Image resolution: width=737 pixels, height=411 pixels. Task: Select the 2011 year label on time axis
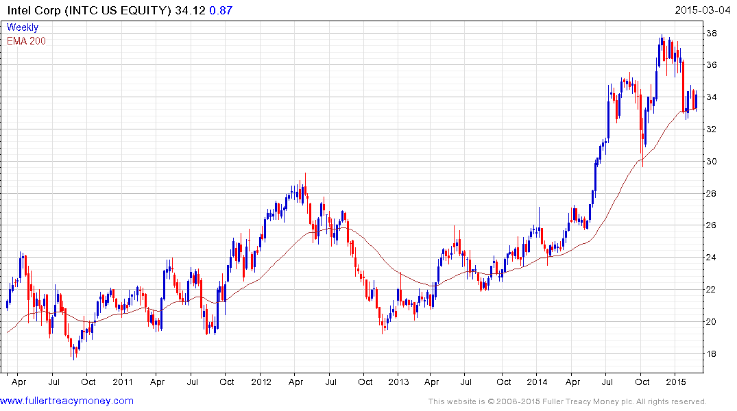coord(123,382)
